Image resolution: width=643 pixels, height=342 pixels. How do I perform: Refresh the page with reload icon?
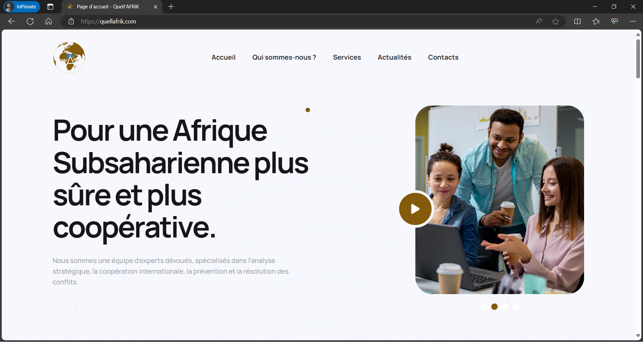point(30,21)
